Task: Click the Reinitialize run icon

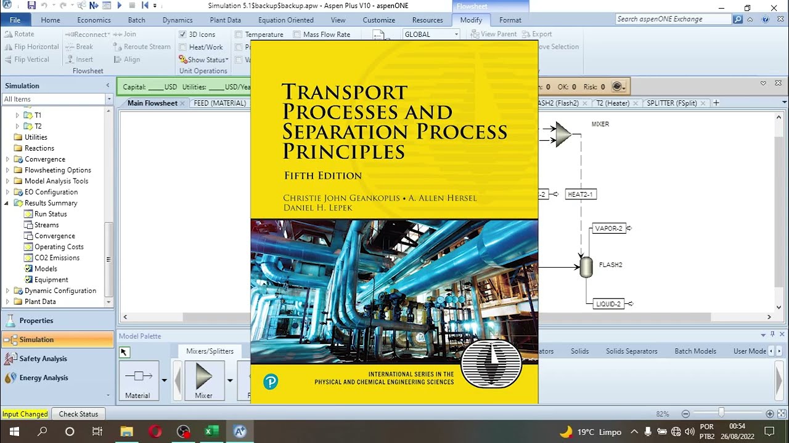Action: click(145, 6)
